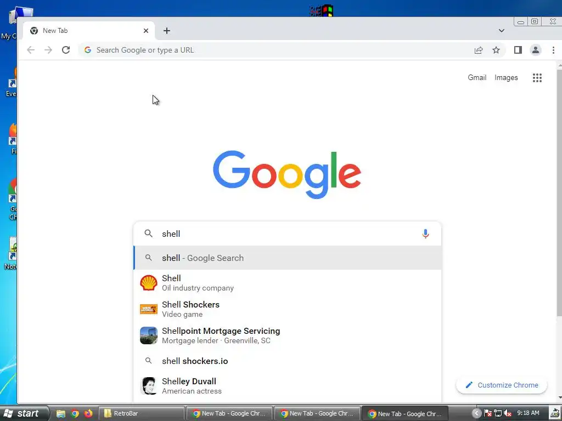Click the Shellpoint Mortgage thumbnail image

pyautogui.click(x=149, y=335)
